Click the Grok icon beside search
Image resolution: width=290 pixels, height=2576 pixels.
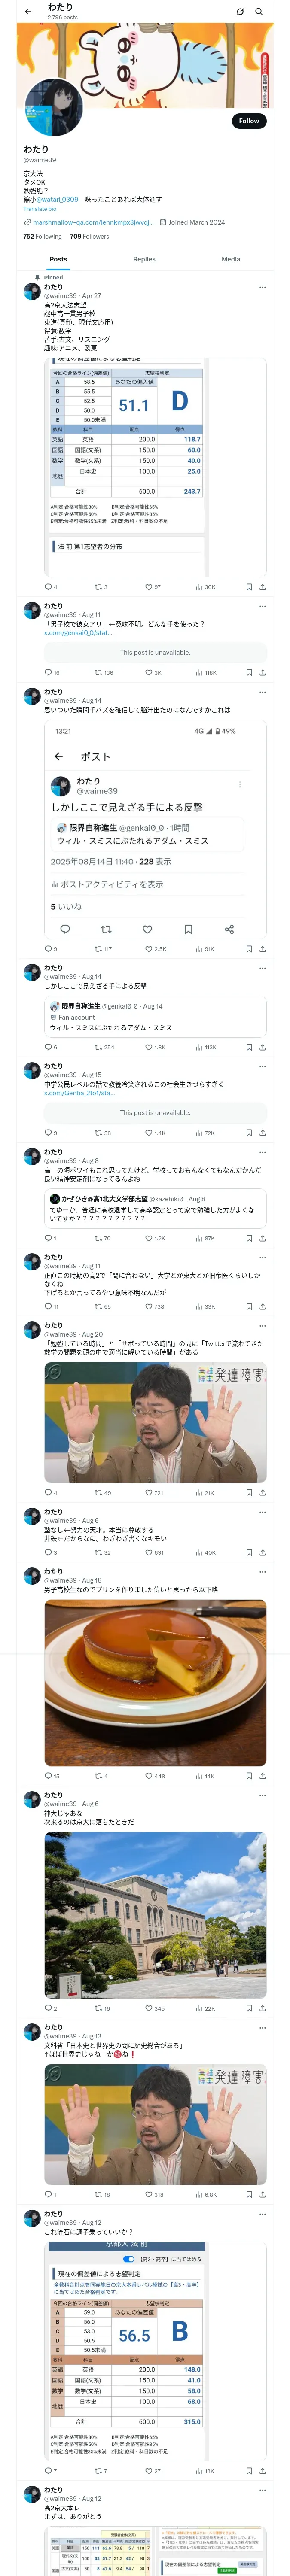(240, 12)
